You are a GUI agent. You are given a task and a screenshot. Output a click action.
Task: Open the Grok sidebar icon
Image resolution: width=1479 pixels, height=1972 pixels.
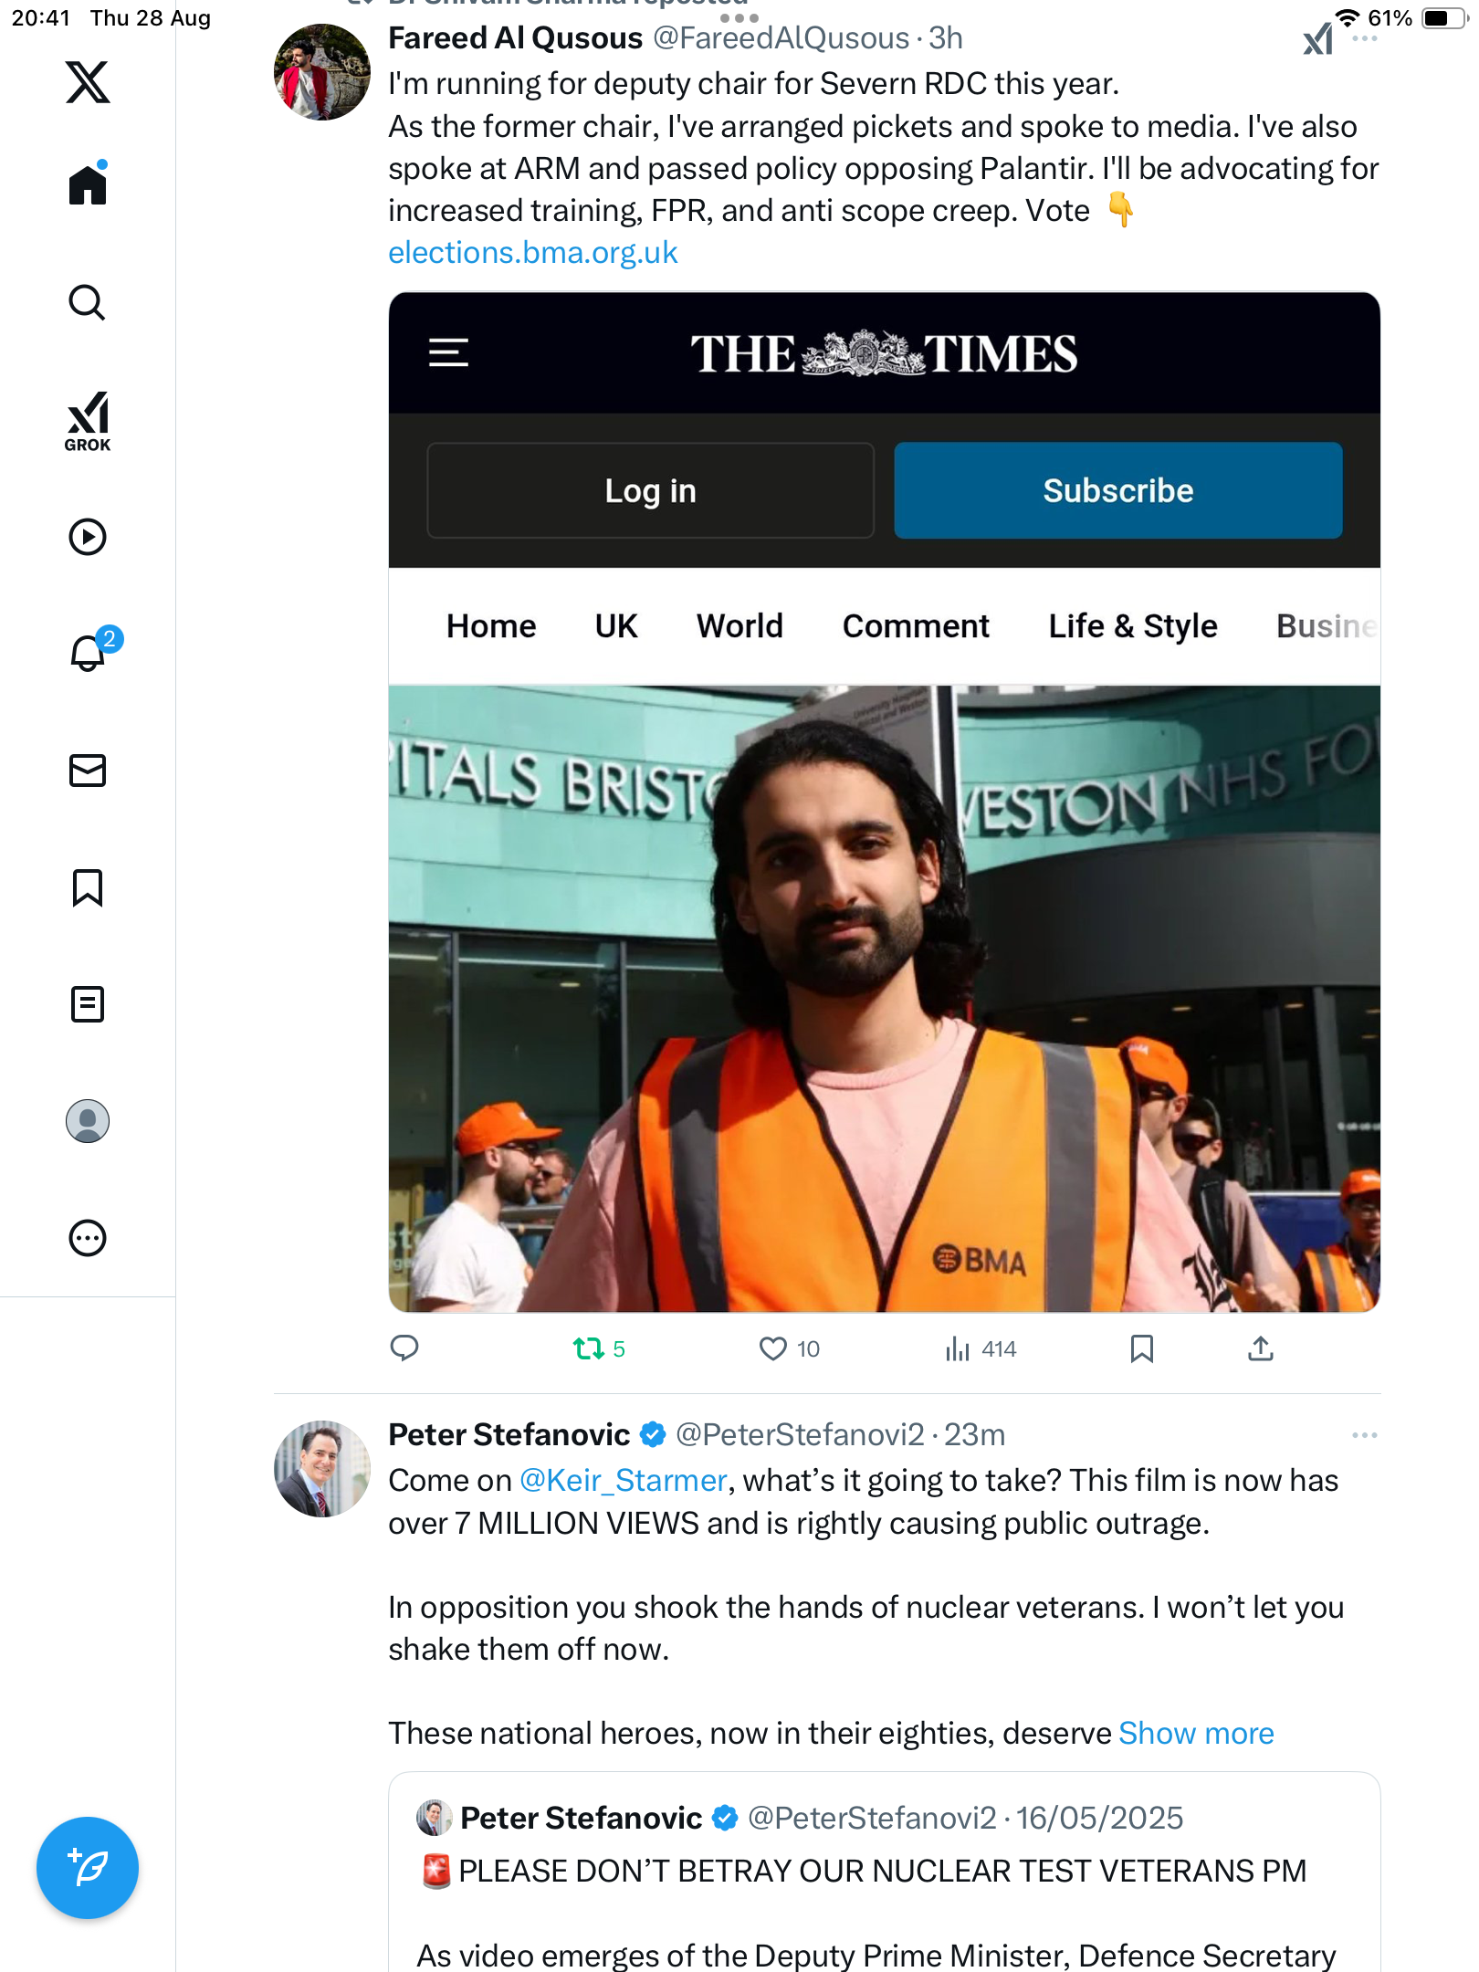pos(88,421)
